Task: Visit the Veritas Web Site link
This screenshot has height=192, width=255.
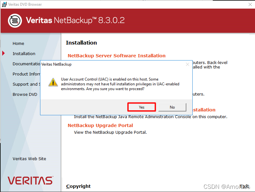Action: [x=29, y=159]
